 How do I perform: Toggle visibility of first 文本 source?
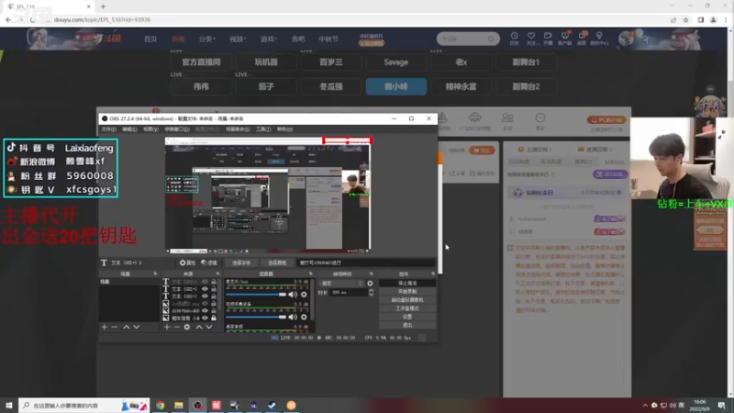(x=205, y=282)
